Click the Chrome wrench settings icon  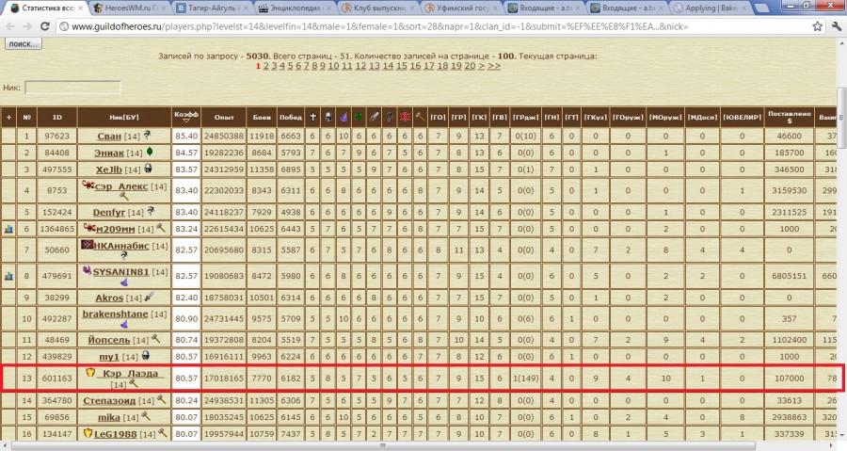835,26
